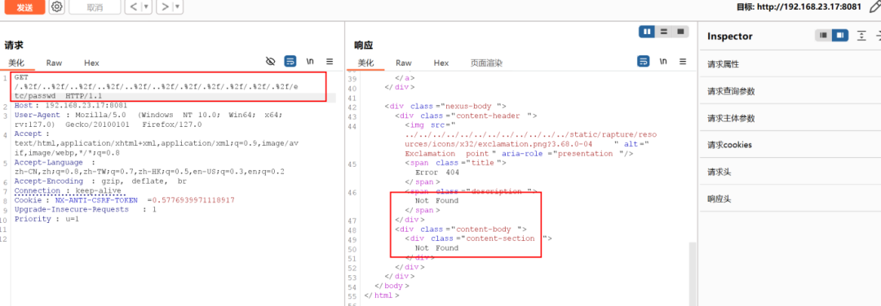
Task: Click the orange 发送 send button
Action: (24, 7)
